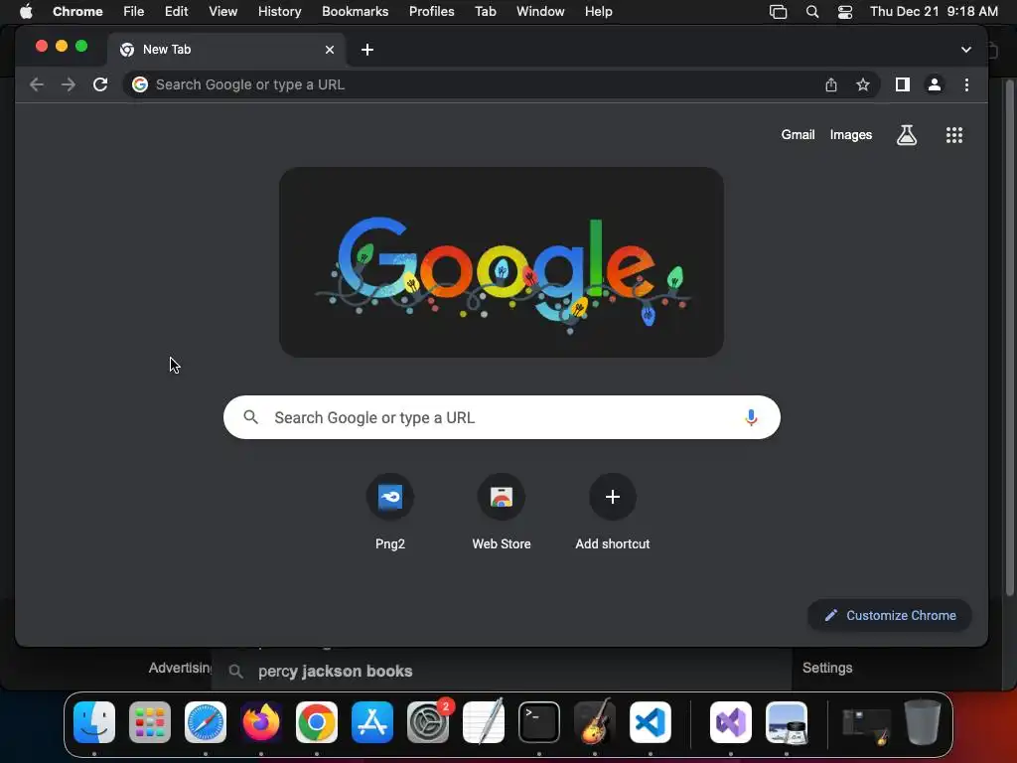Toggle the side panel icon

coord(902,84)
